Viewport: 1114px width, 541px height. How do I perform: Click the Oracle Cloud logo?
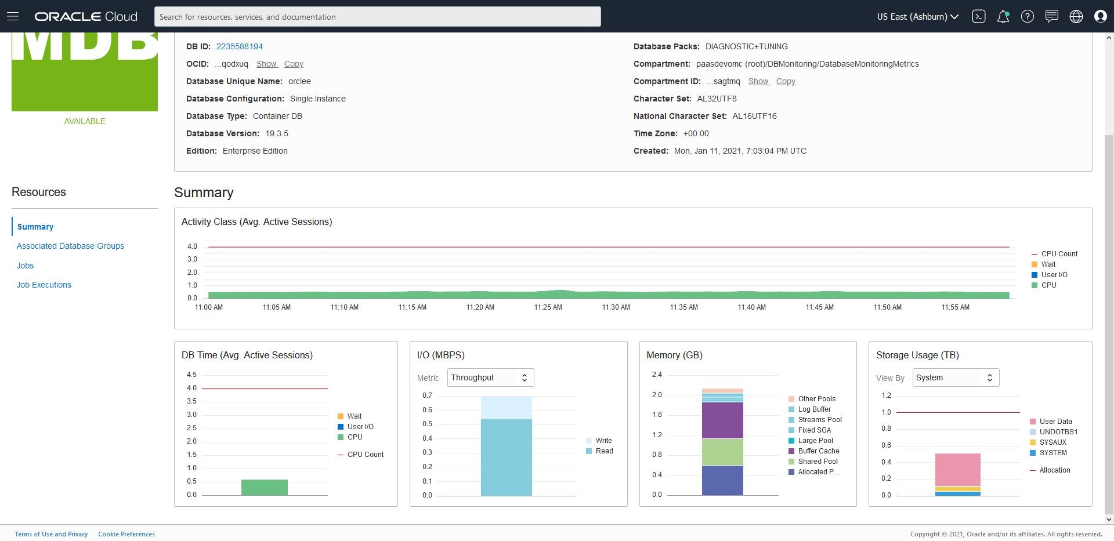pyautogui.click(x=86, y=16)
